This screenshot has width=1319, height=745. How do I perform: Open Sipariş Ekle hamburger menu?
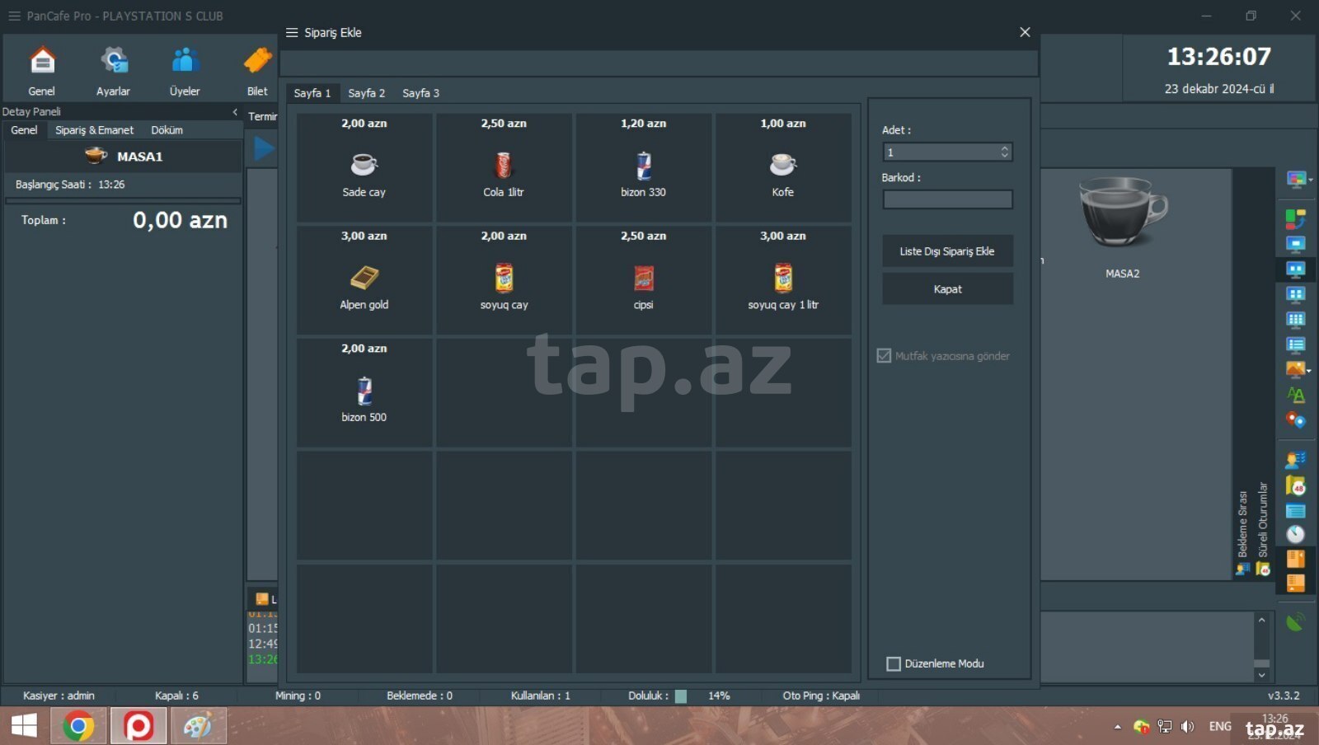tap(292, 33)
